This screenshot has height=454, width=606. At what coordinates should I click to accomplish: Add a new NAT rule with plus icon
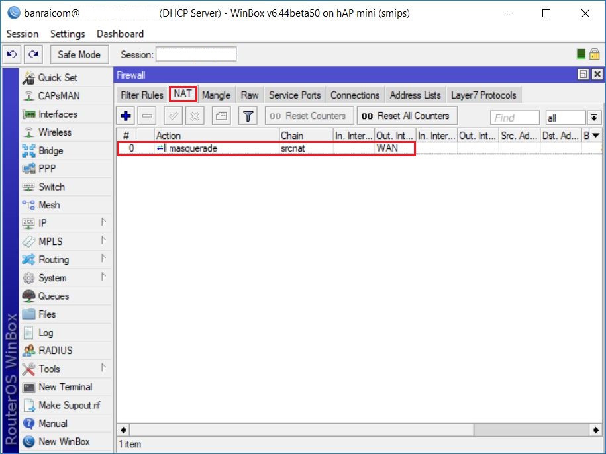click(x=126, y=116)
